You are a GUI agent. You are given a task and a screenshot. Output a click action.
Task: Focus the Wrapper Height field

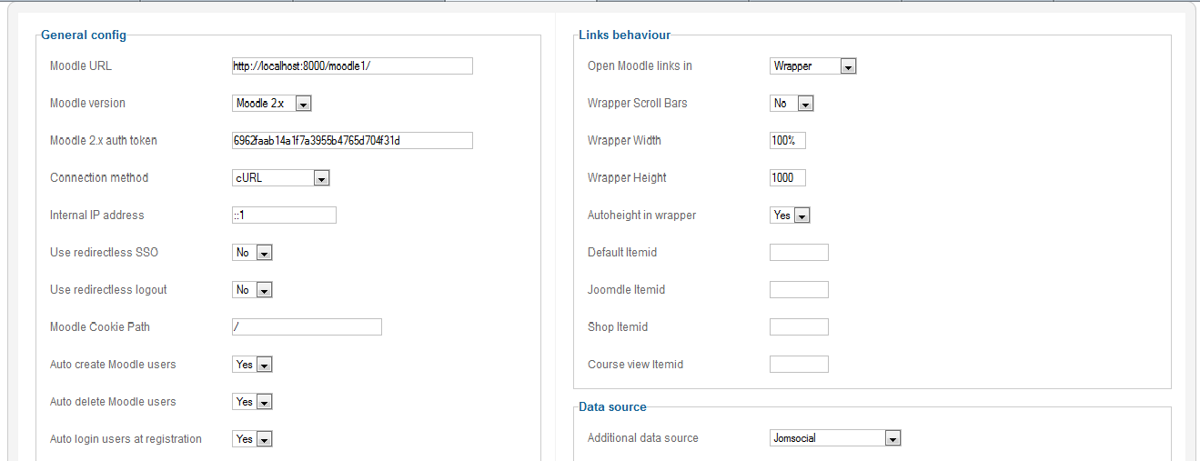(x=787, y=178)
